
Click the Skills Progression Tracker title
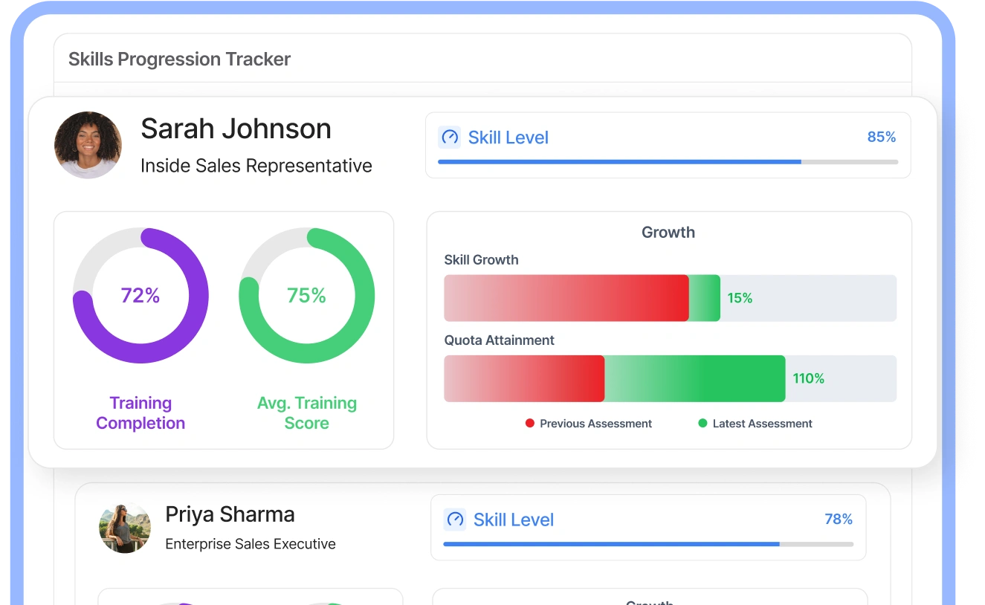tap(179, 59)
